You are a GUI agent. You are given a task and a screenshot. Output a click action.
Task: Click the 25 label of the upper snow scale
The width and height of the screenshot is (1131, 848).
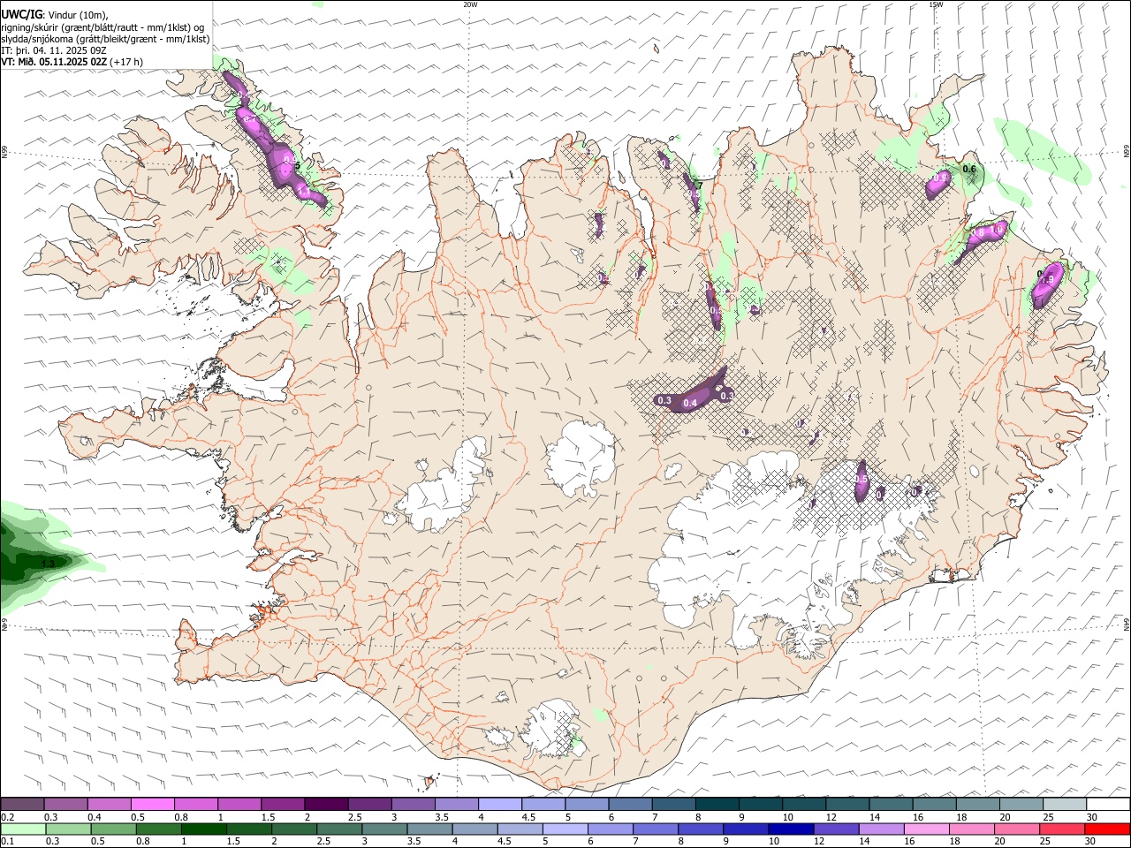click(x=1049, y=817)
